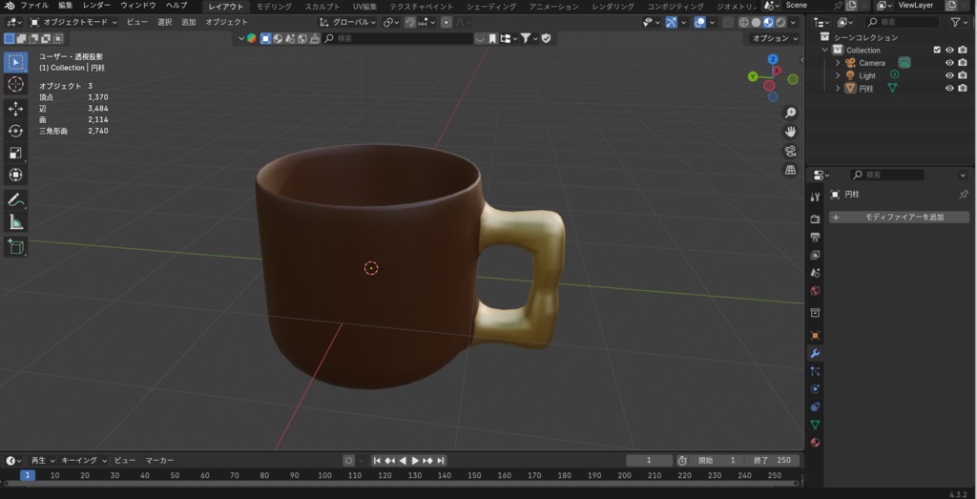
Task: Open the 編集 menu
Action: [66, 6]
